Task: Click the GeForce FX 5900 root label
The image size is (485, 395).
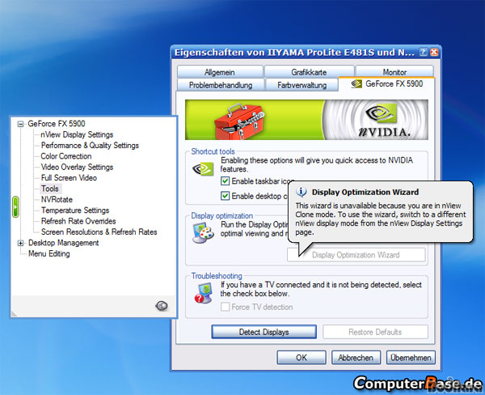Action: tap(57, 124)
